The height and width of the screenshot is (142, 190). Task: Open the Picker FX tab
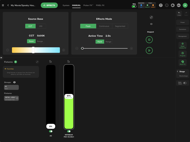88,5
